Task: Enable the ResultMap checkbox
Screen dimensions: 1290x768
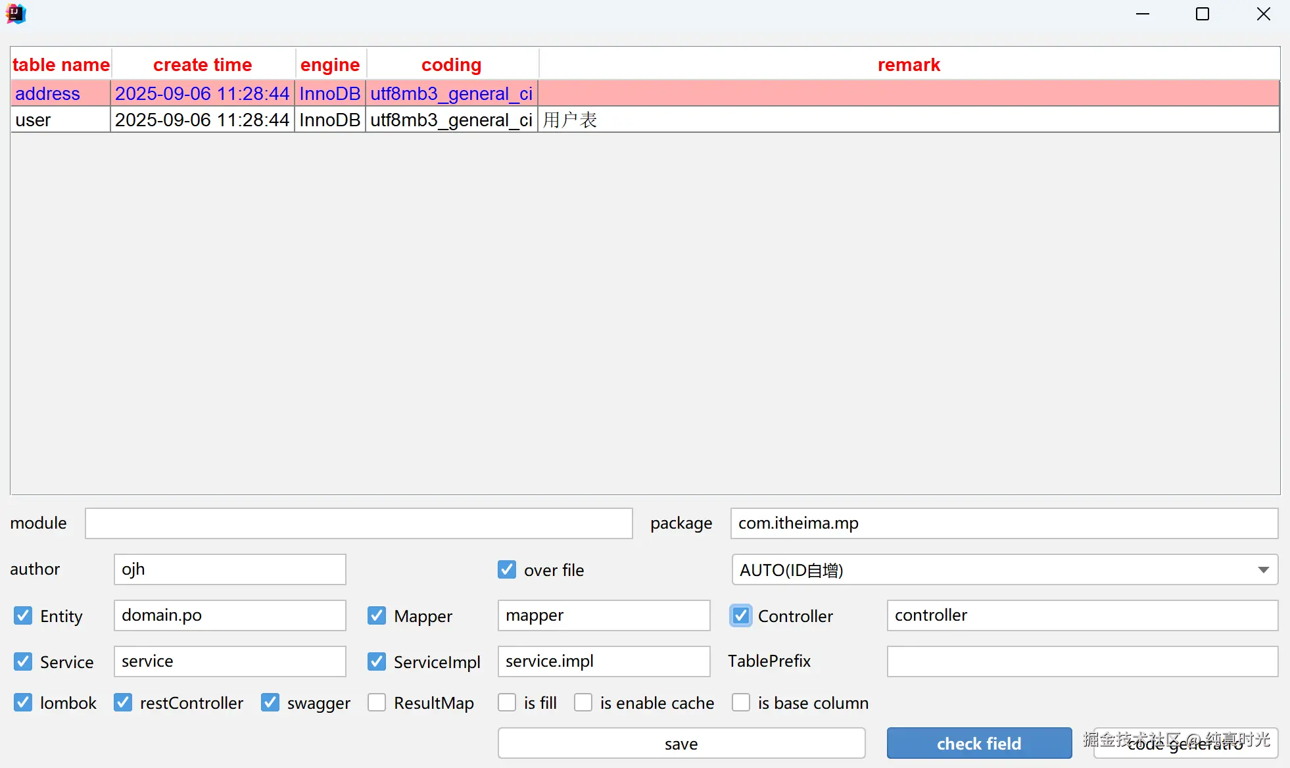Action: click(x=377, y=703)
